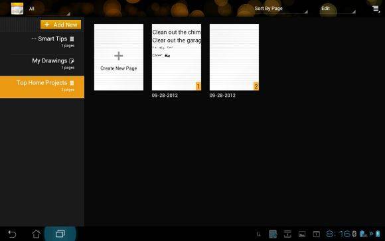Select the My Drawings notebook

pyautogui.click(x=42, y=64)
